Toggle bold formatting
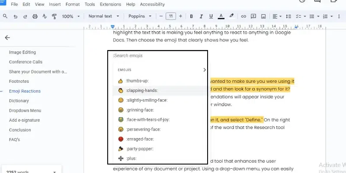This screenshot has height=173, width=346. [191, 16]
